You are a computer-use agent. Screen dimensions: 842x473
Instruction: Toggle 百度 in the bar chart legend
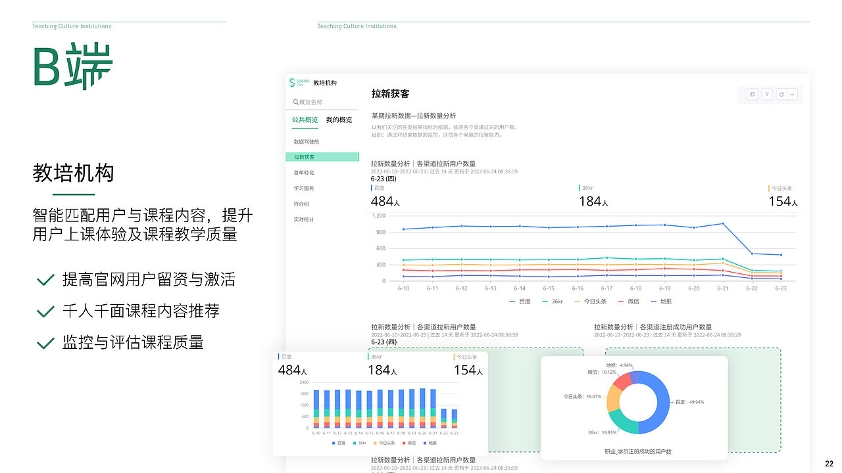click(338, 443)
